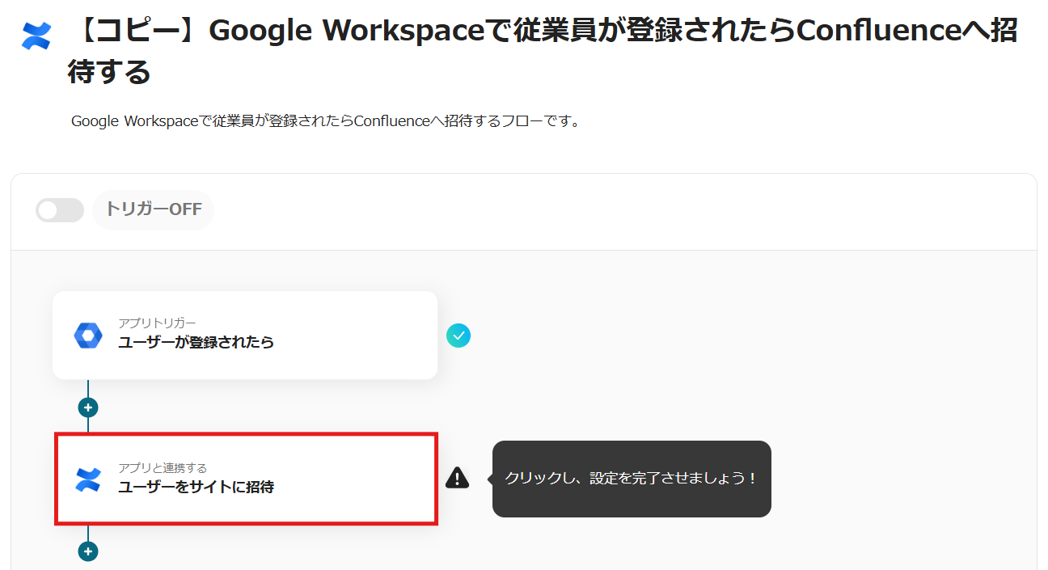1048x570 pixels.
Task: Click the teal completed checkmark icon
Action: click(x=458, y=336)
